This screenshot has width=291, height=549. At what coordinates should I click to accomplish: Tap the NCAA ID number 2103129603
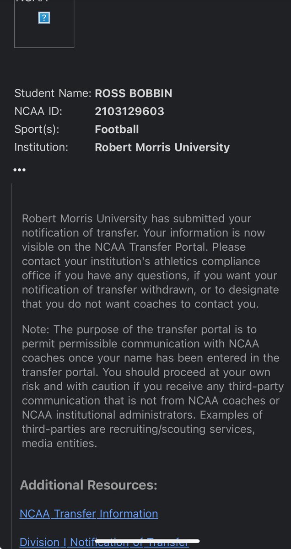(x=129, y=111)
